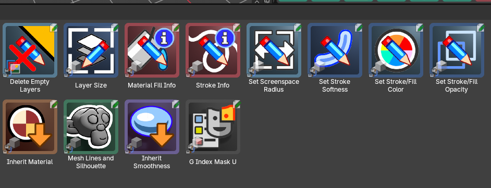491x188 pixels.
Task: Click the "Set Stroke/Fill Color" name label
Action: pos(396,85)
